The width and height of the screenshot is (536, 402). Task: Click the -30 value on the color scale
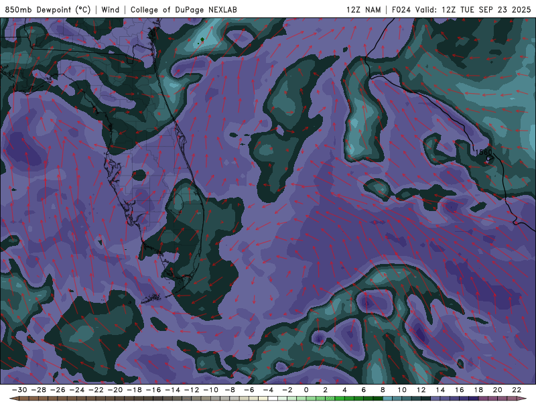[19, 390]
